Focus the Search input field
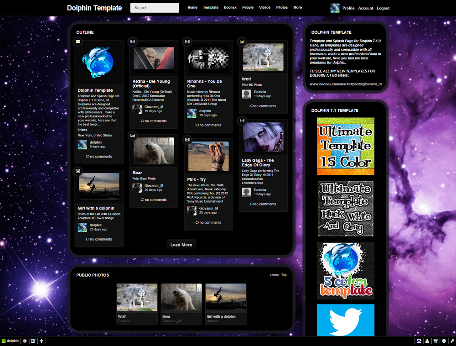456x346 pixels. pos(155,8)
